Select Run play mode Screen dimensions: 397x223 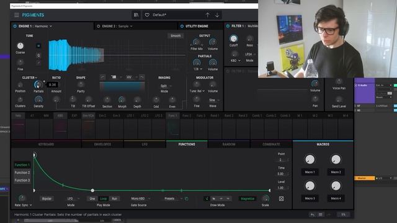(114, 199)
